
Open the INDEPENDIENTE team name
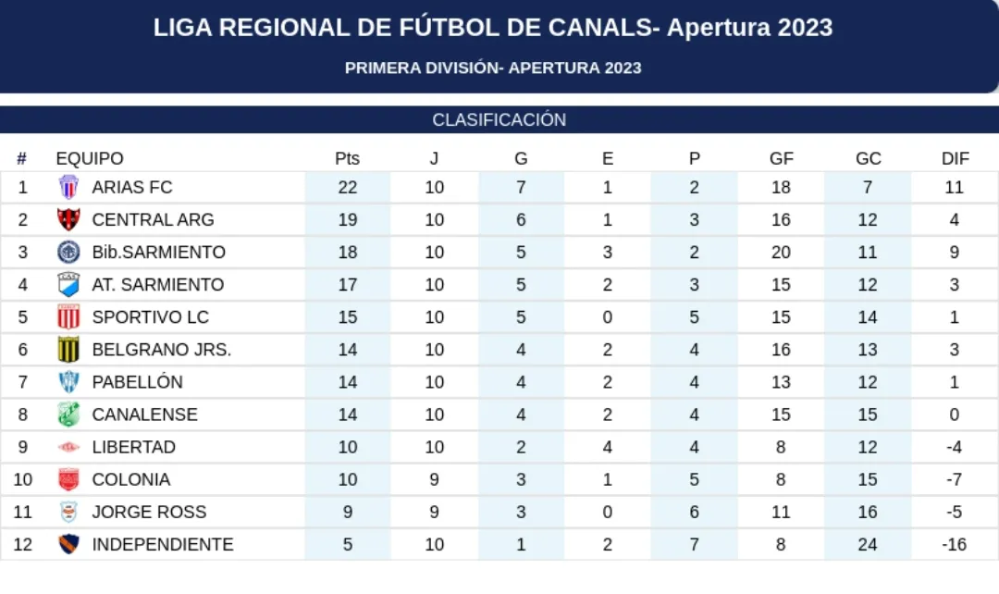(x=163, y=544)
